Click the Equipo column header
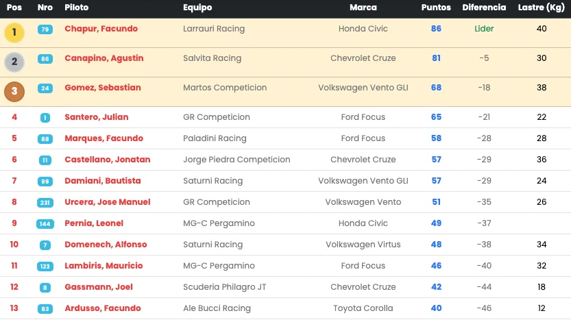The width and height of the screenshot is (571, 322). point(197,8)
